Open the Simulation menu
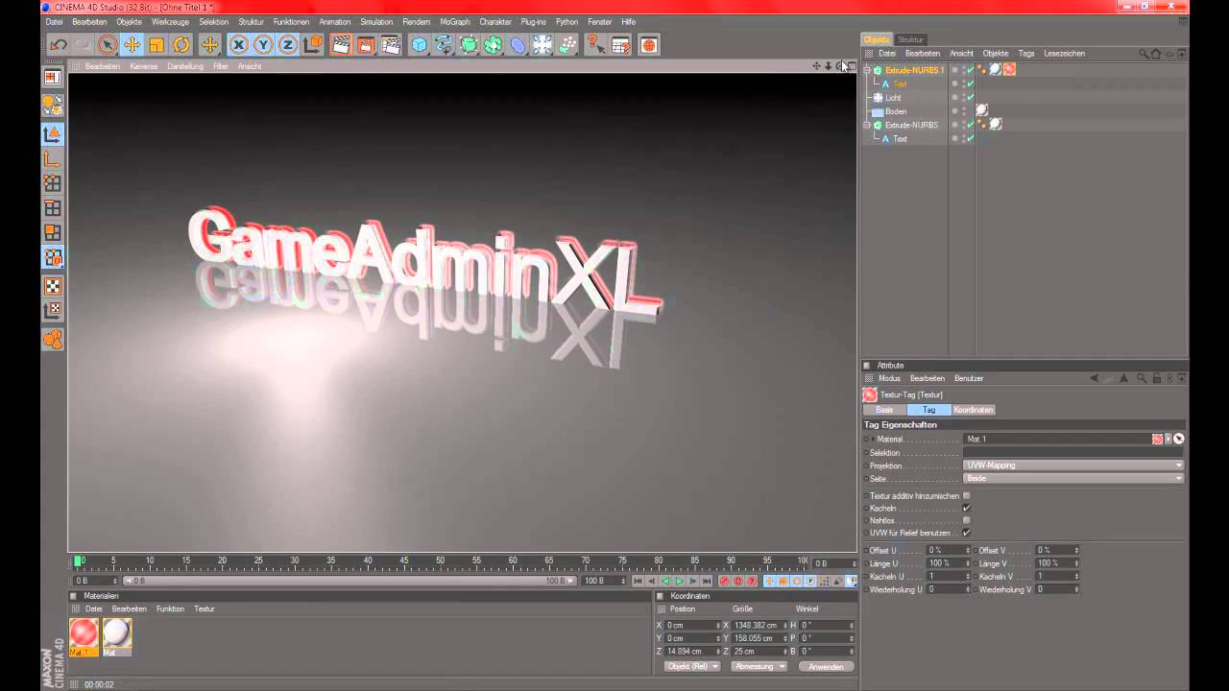The height and width of the screenshot is (691, 1229). click(376, 21)
